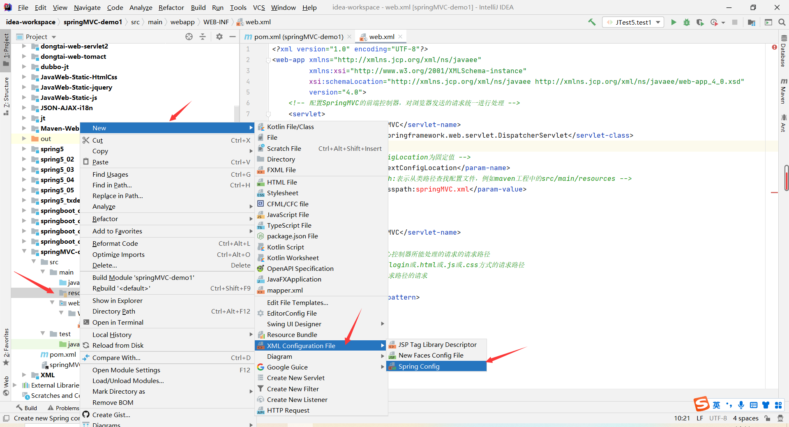Click the springMVC-demo1 breadcrumb
The height and width of the screenshot is (427, 789).
[93, 22]
